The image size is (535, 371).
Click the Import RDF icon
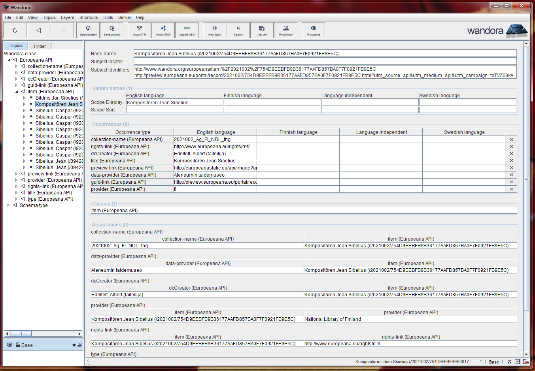(163, 30)
